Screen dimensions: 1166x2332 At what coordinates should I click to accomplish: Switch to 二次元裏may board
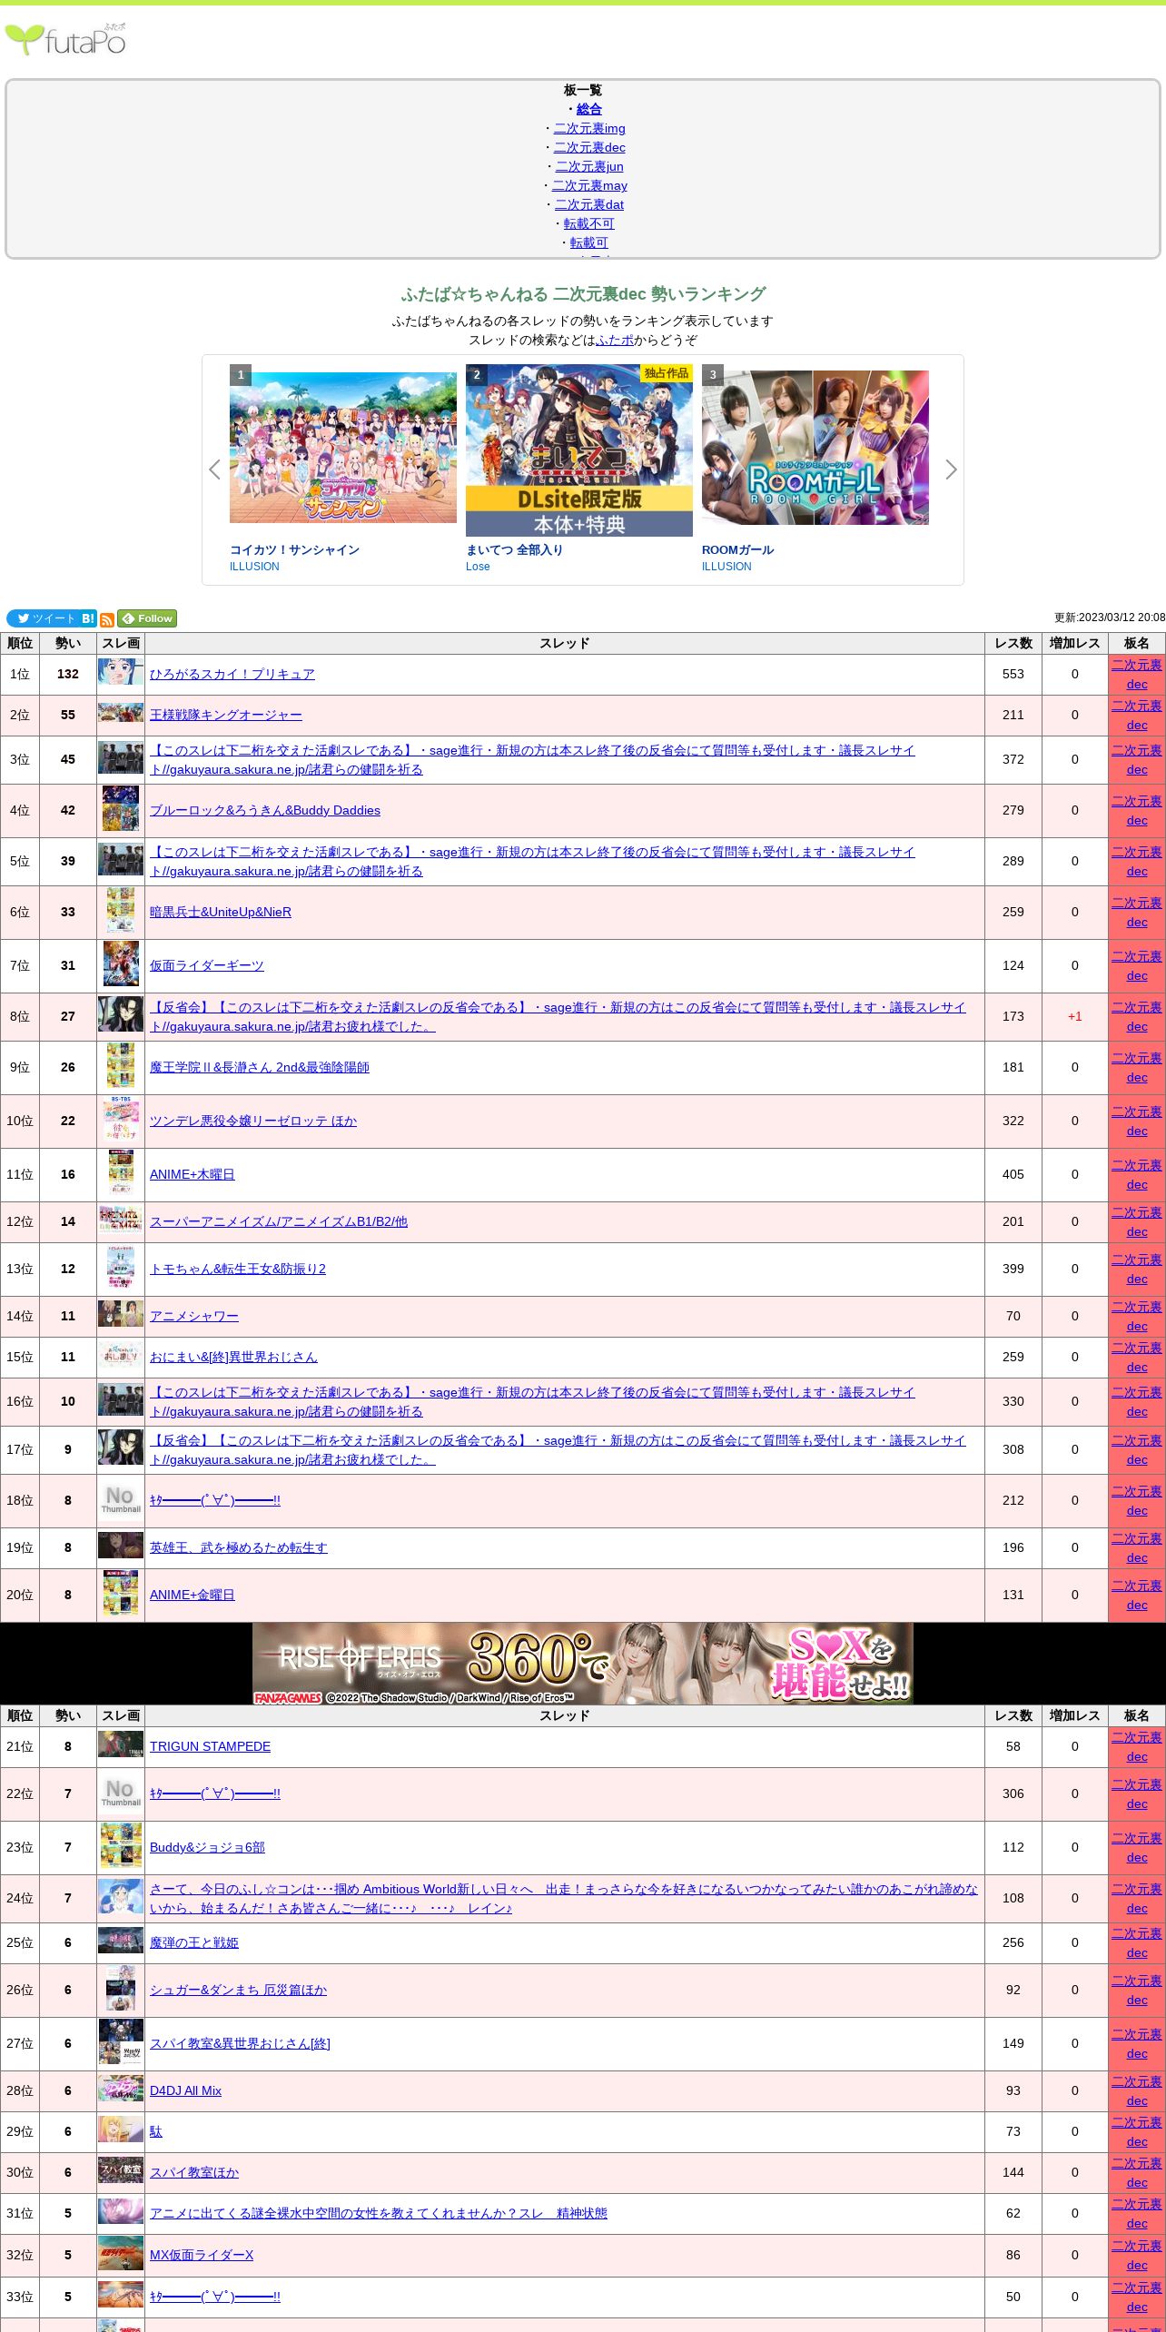tap(589, 185)
